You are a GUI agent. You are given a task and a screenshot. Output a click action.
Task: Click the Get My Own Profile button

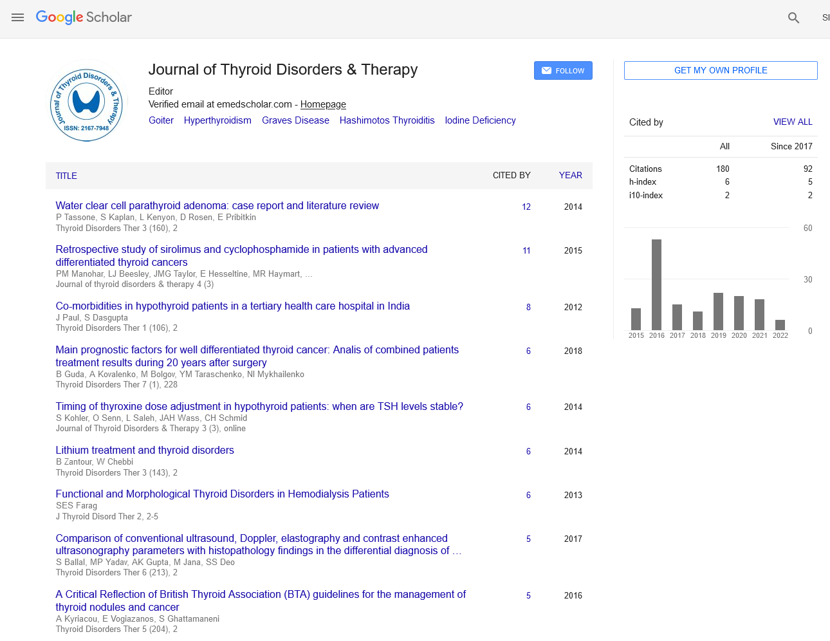[x=721, y=70]
